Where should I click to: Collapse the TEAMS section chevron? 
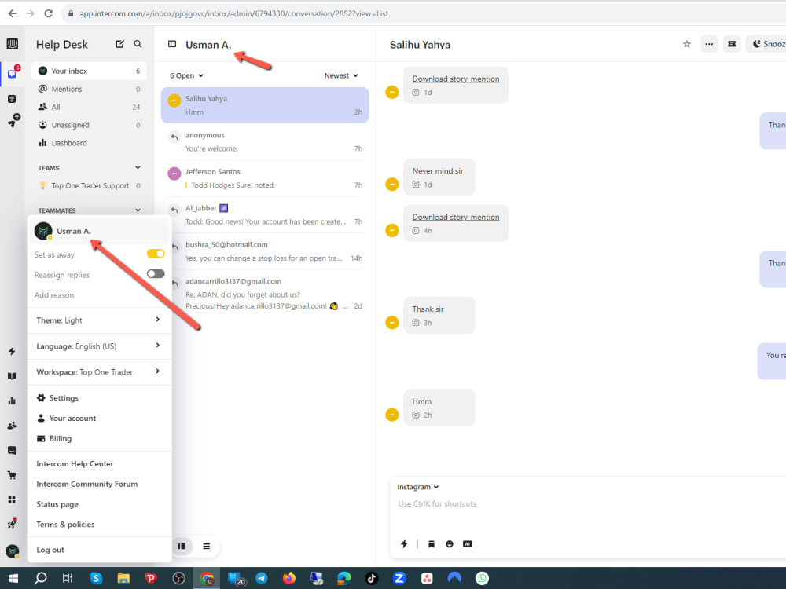(138, 168)
